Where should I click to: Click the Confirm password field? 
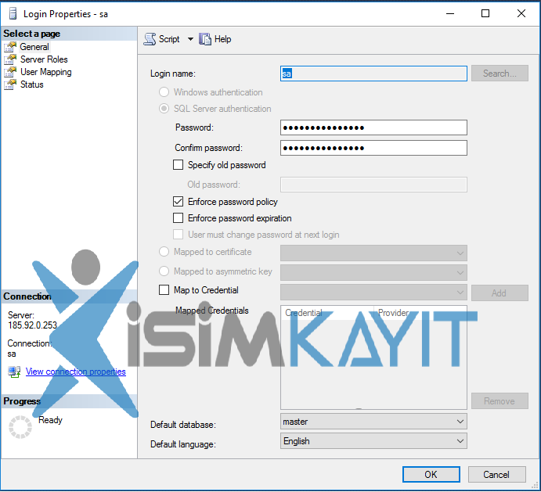click(373, 148)
